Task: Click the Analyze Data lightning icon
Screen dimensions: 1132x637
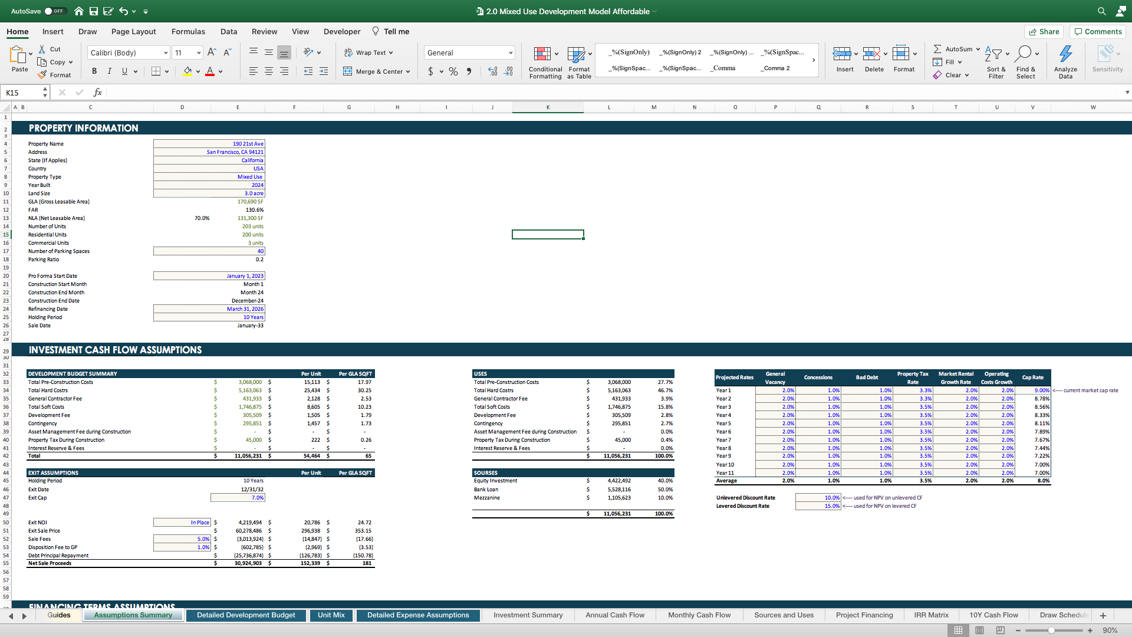Action: coord(1065,54)
